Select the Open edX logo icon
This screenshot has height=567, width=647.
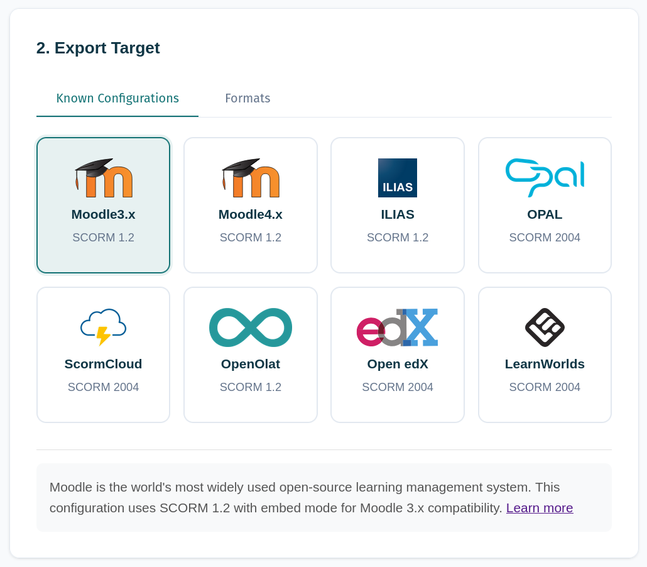point(397,327)
